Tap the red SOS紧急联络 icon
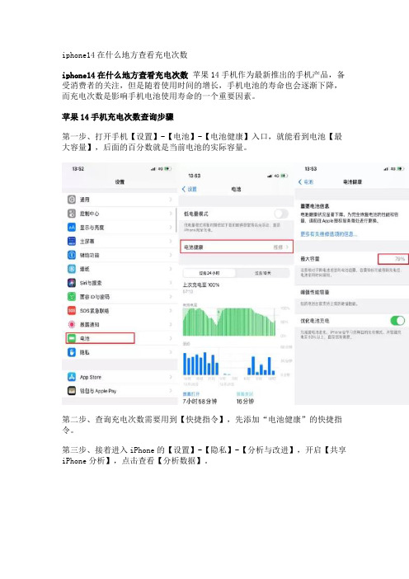The image size is (409, 579). tap(72, 311)
